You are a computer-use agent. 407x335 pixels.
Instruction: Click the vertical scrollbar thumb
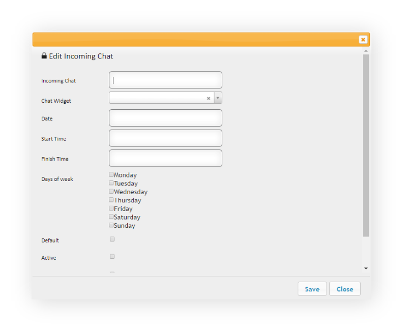point(366,145)
